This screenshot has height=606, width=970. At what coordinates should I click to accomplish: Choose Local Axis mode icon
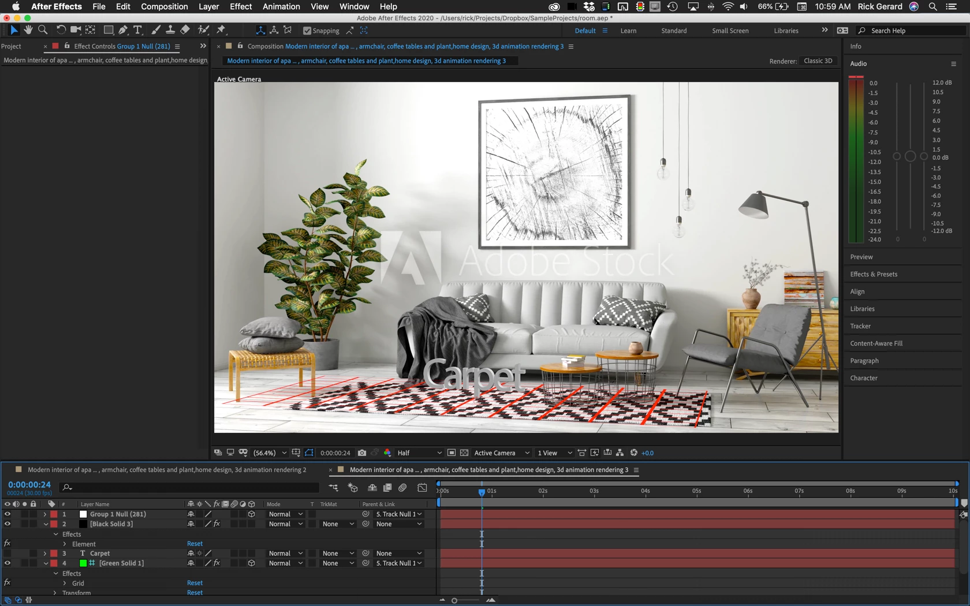click(260, 30)
